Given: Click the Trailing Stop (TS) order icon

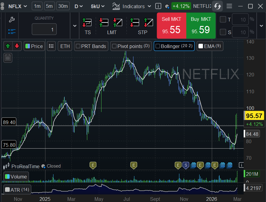Looking at the screenshot, I should point(87,23).
